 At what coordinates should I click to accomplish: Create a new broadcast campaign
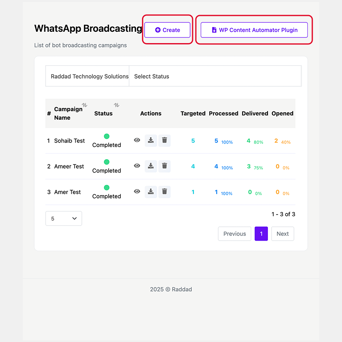coord(167,30)
